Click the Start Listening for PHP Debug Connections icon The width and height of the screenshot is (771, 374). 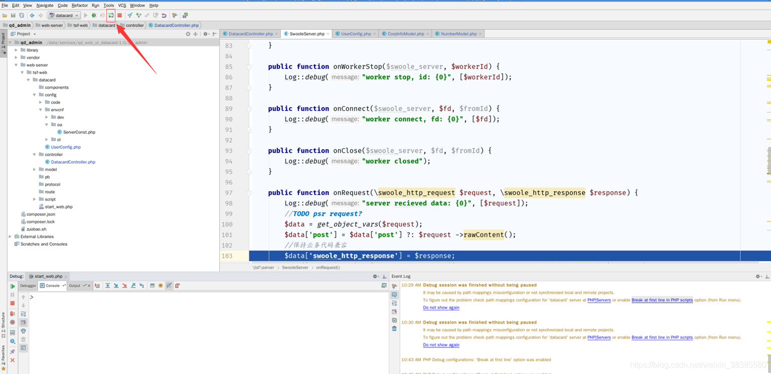click(x=111, y=16)
